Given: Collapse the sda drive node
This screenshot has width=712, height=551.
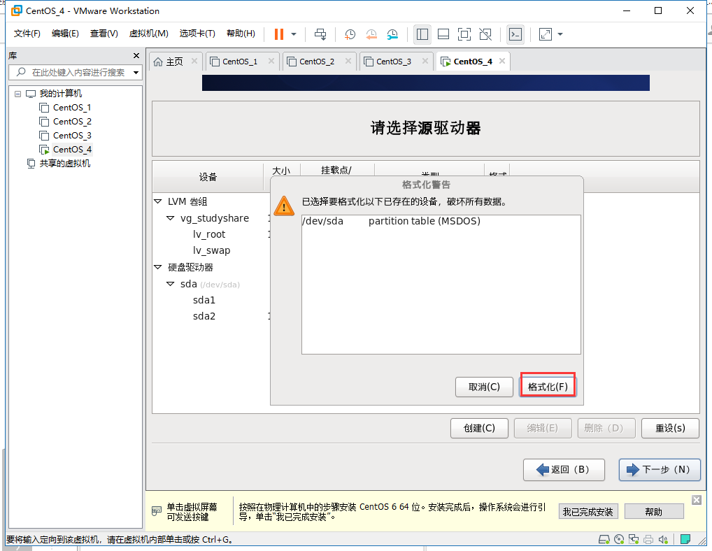Looking at the screenshot, I should (170, 284).
